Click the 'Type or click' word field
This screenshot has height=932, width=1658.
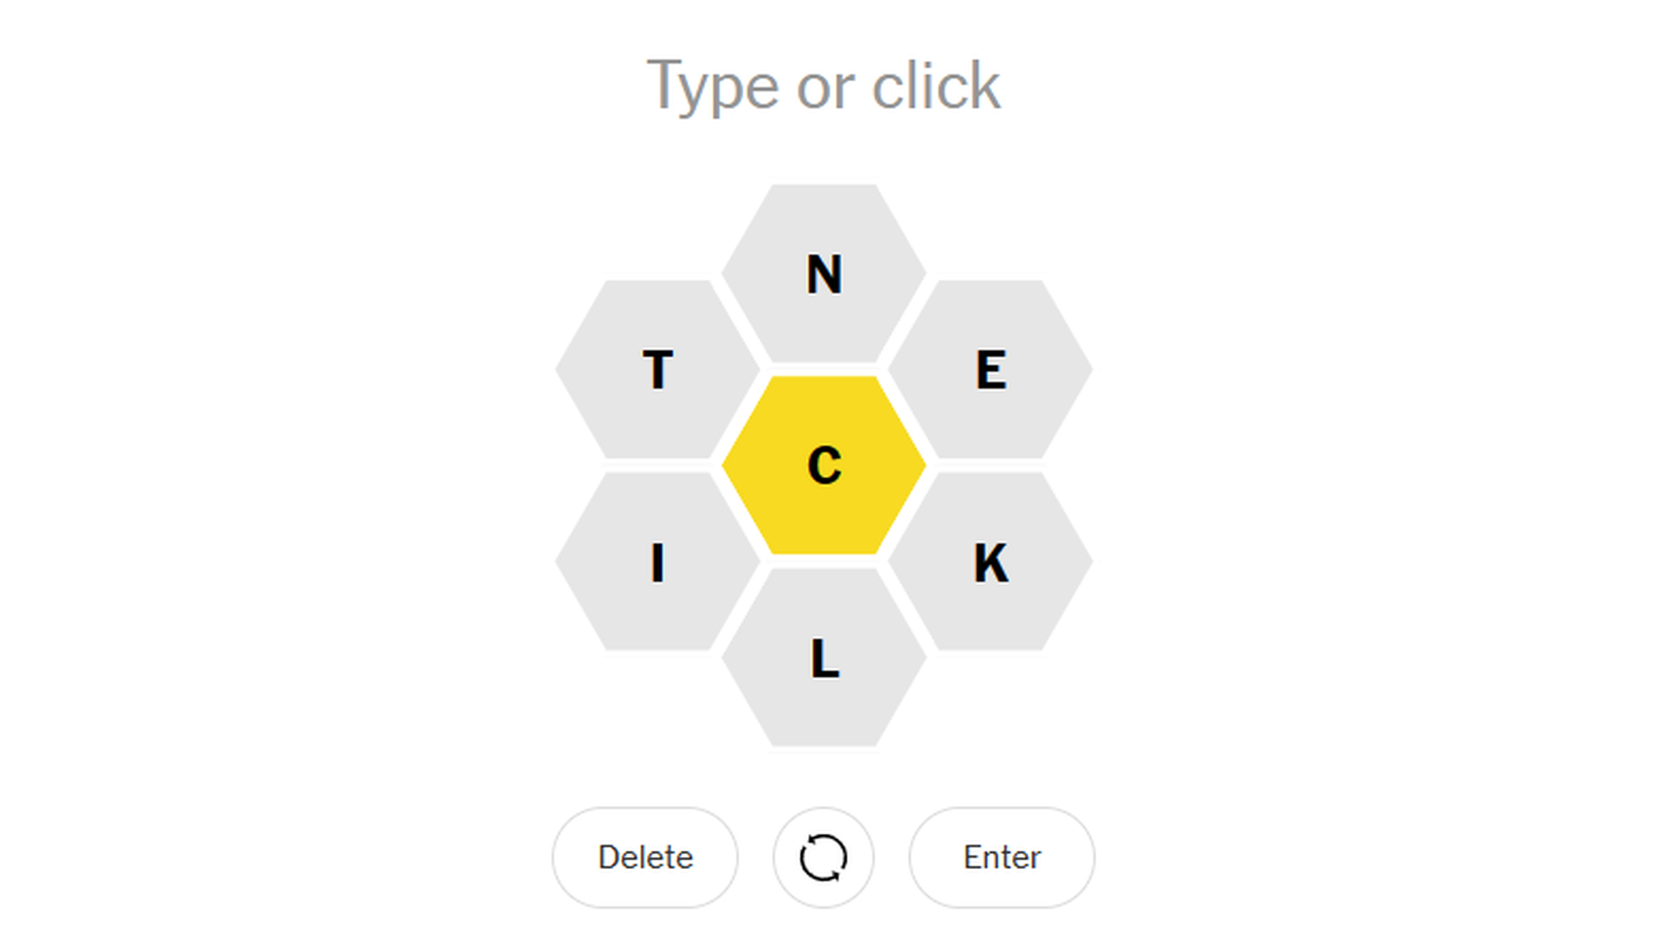(x=824, y=85)
